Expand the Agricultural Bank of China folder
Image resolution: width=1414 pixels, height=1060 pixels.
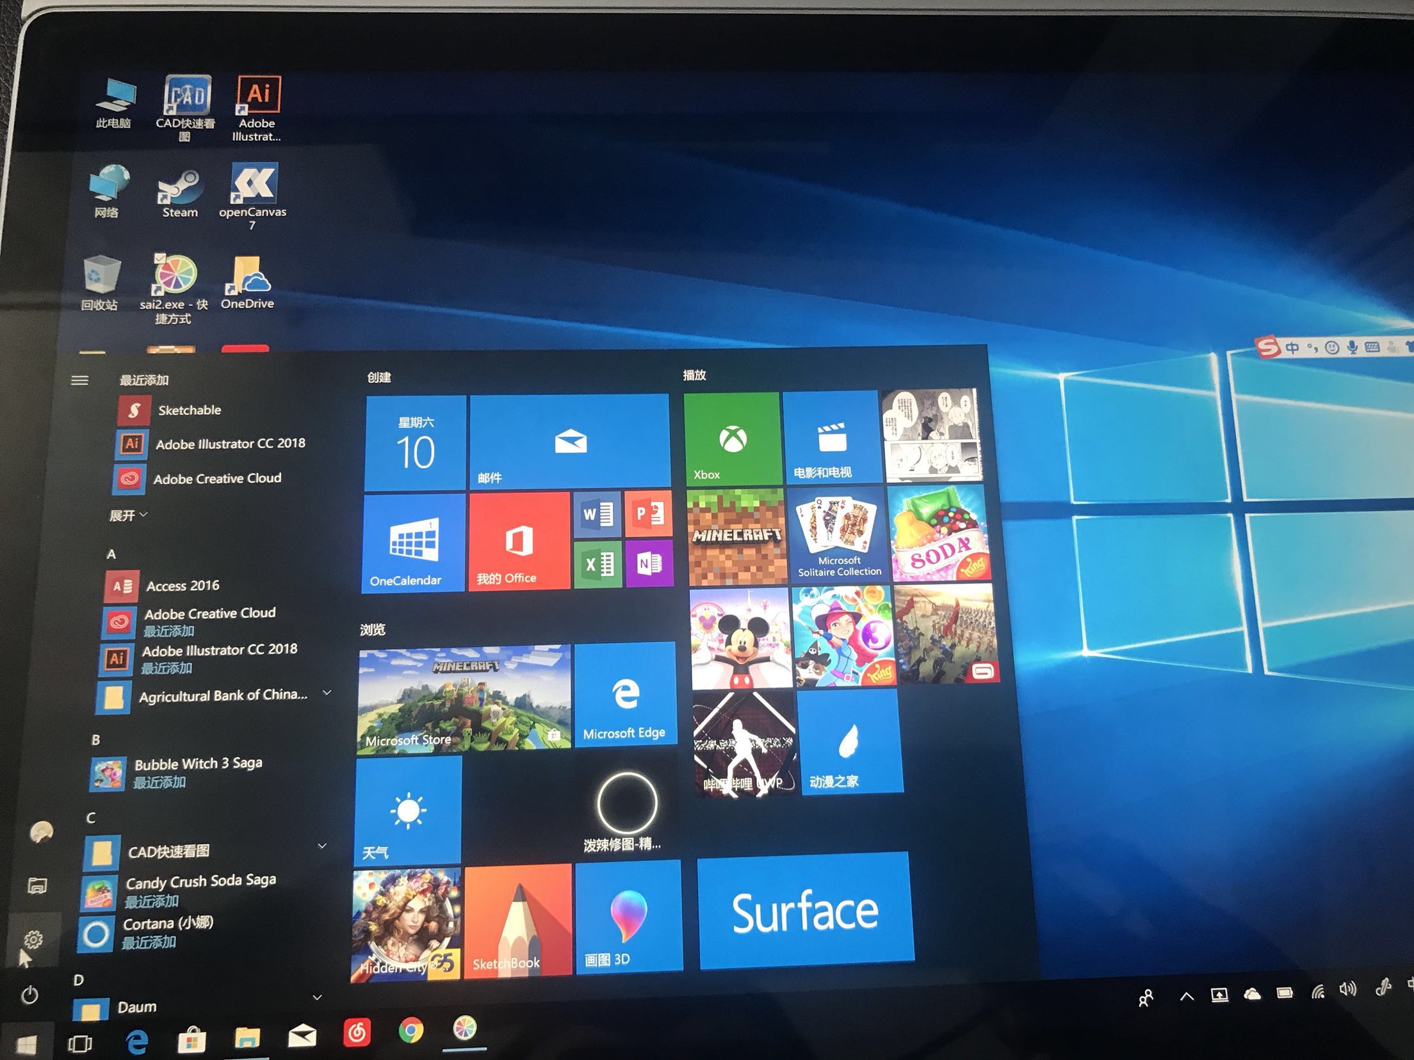pos(327,692)
